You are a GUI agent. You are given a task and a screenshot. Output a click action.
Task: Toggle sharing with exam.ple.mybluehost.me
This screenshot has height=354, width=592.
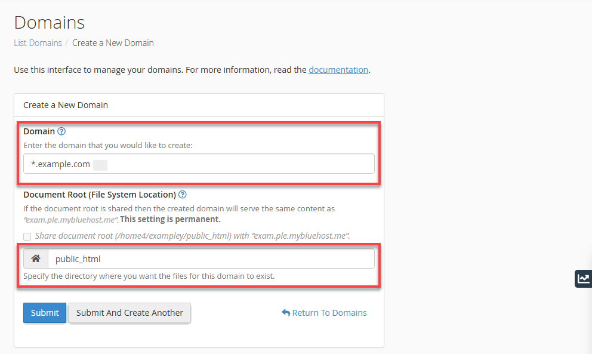(x=27, y=236)
